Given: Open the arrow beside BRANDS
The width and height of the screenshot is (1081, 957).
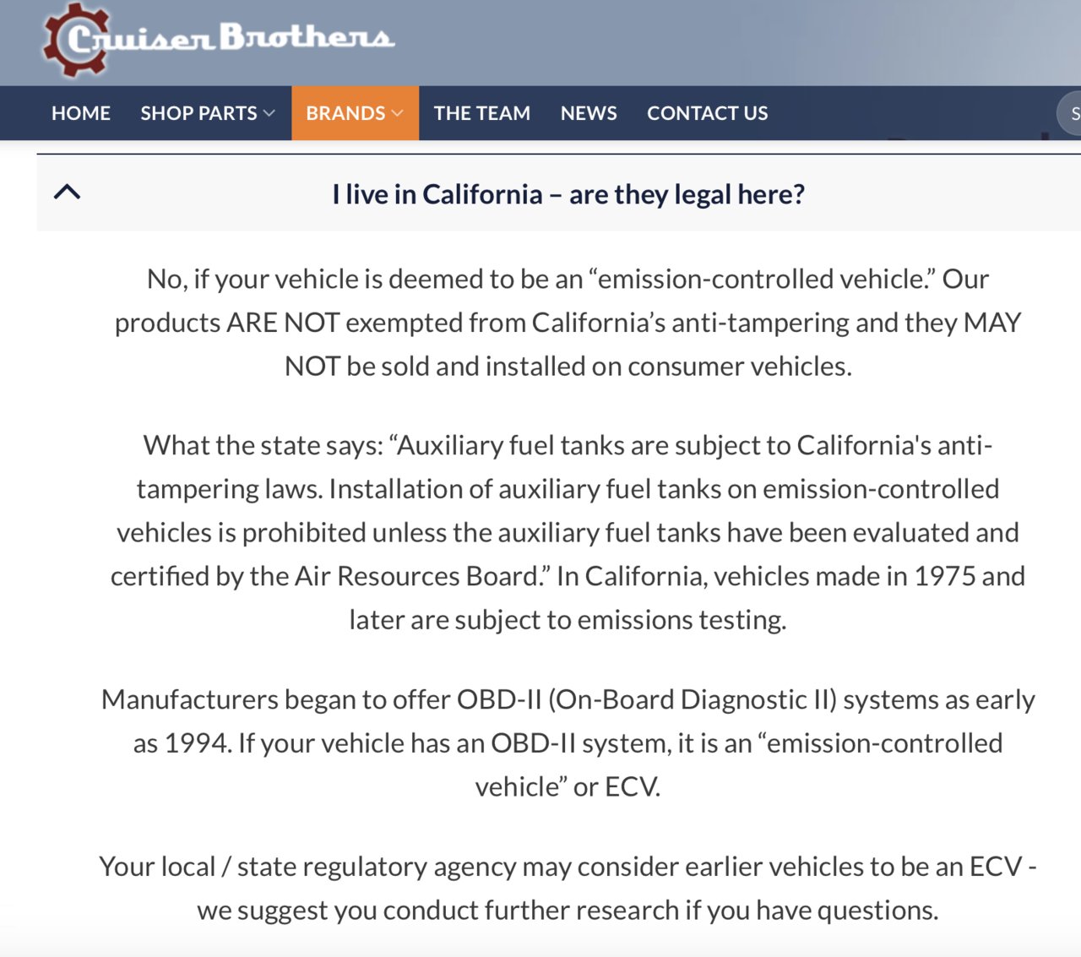Looking at the screenshot, I should (398, 113).
